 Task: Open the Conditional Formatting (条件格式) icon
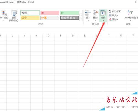[4, 13]
